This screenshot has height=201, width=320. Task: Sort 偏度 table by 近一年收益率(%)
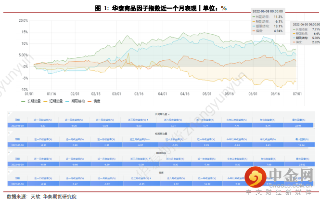[x=207, y=178]
